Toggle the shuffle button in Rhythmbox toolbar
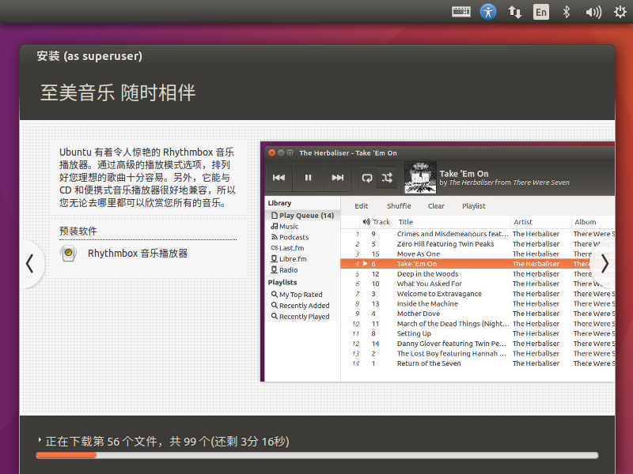The image size is (633, 474). click(x=387, y=178)
